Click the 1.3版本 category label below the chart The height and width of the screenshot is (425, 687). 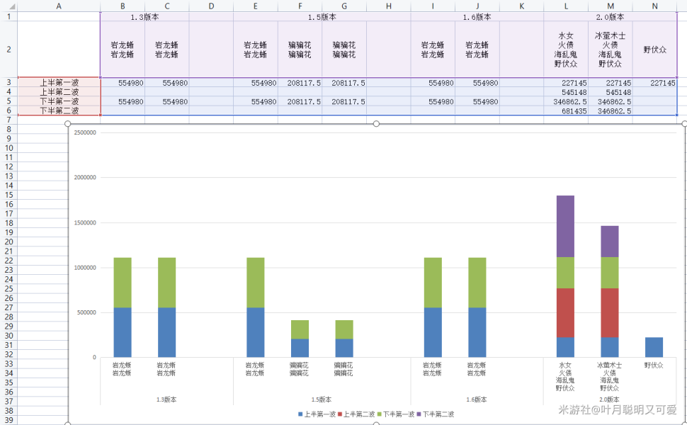coord(166,399)
